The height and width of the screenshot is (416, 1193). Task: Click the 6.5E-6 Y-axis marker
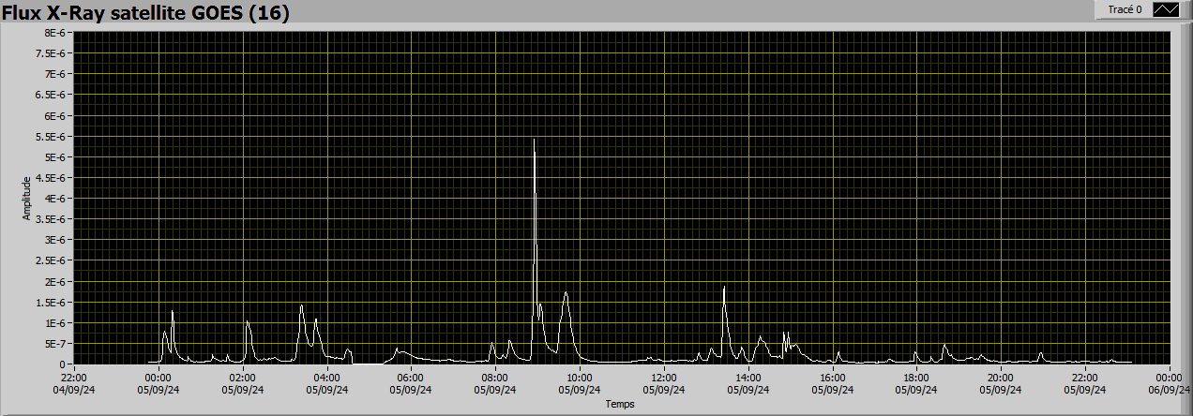(50, 95)
